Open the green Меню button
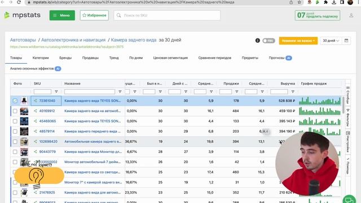This screenshot has height=203, width=361. [62, 15]
